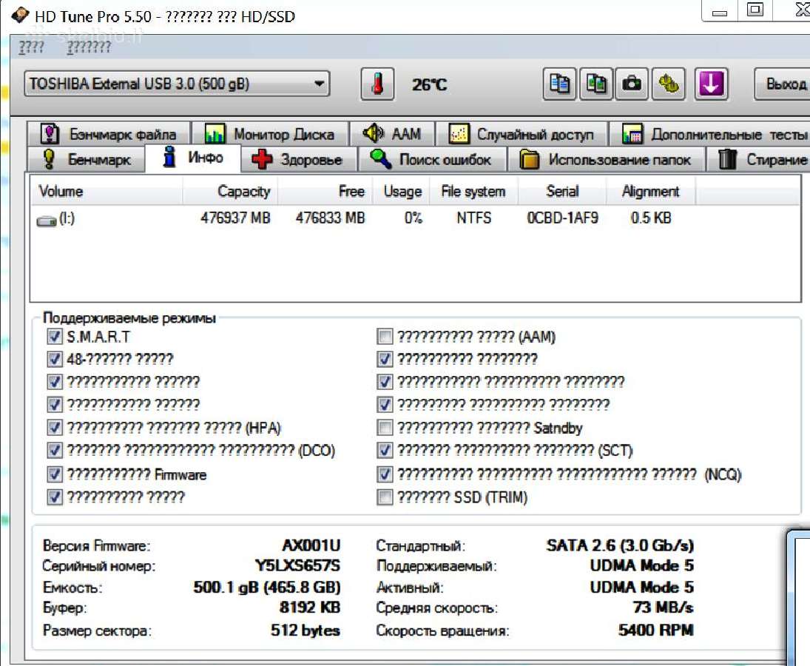810x666 pixels.
Task: Open the Поиск ошибок tab
Action: (x=431, y=159)
